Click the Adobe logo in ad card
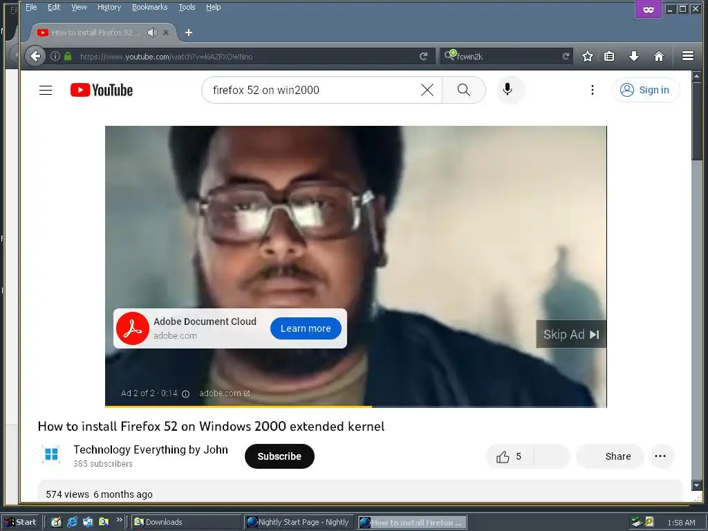The width and height of the screenshot is (708, 531). (x=133, y=328)
